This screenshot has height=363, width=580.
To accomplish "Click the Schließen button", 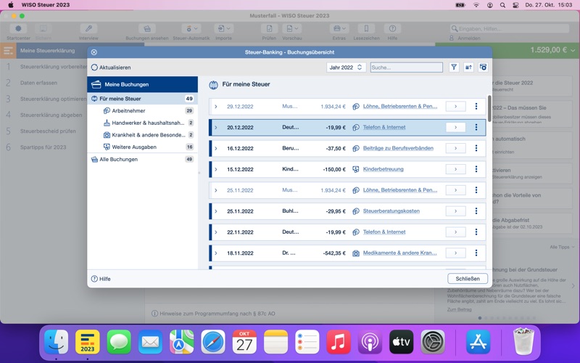I will (x=468, y=279).
